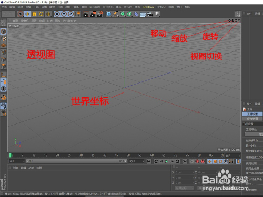Open the Render Settings clapperboard with gear
This screenshot has height=197, width=263.
click(100, 14)
